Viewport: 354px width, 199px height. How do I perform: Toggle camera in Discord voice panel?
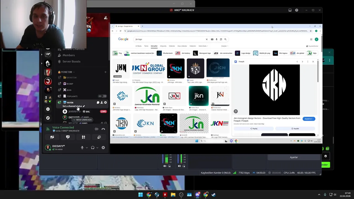52,137
